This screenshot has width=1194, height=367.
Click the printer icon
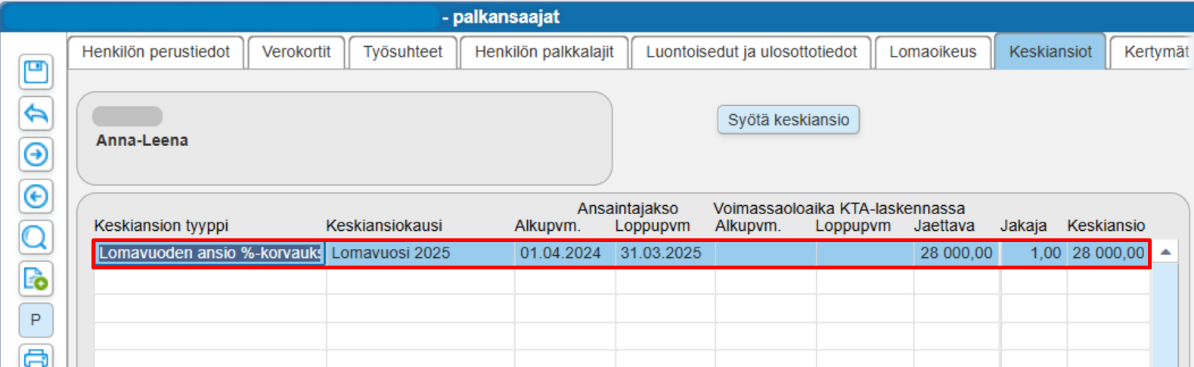pos(36,356)
